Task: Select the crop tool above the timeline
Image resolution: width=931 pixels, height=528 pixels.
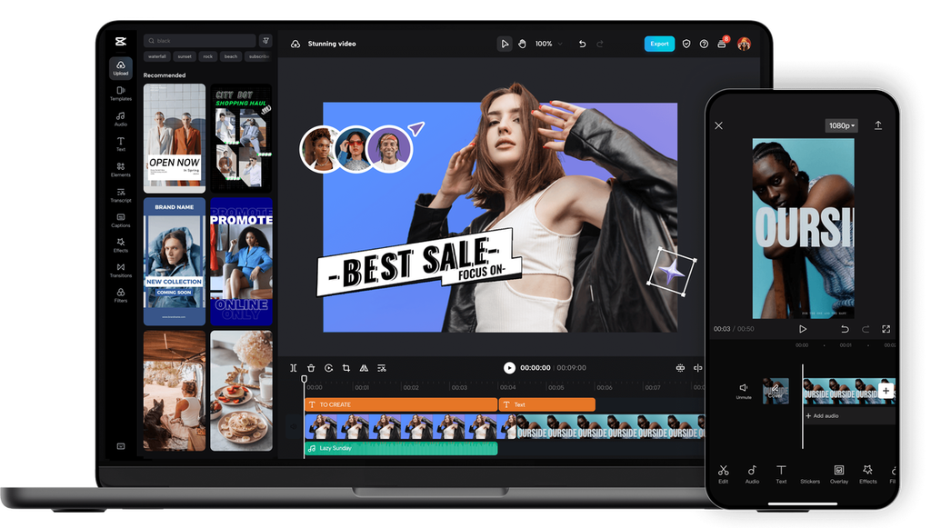Action: pos(346,368)
